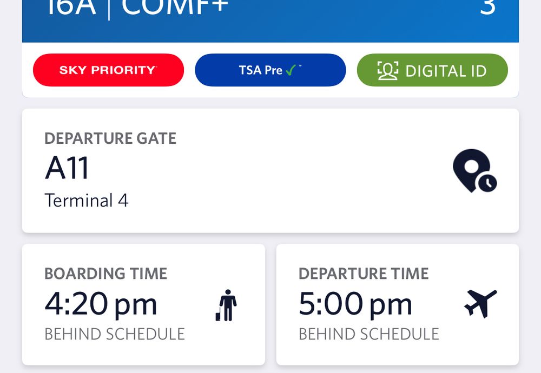Open the SKY PRIORITY red badge

click(x=108, y=70)
